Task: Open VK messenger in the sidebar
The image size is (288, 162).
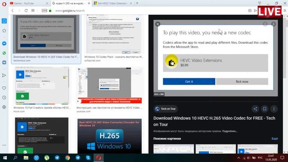Action: click(x=4, y=63)
